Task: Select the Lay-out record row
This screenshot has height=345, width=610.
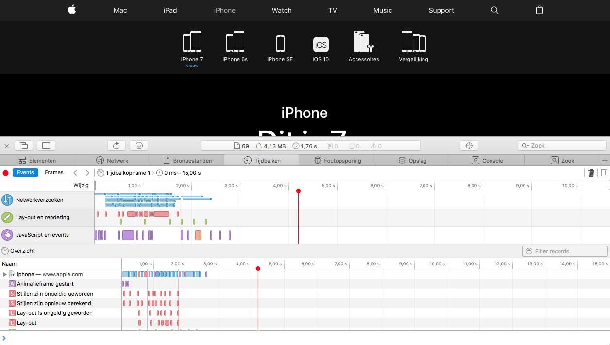Action: click(x=61, y=323)
